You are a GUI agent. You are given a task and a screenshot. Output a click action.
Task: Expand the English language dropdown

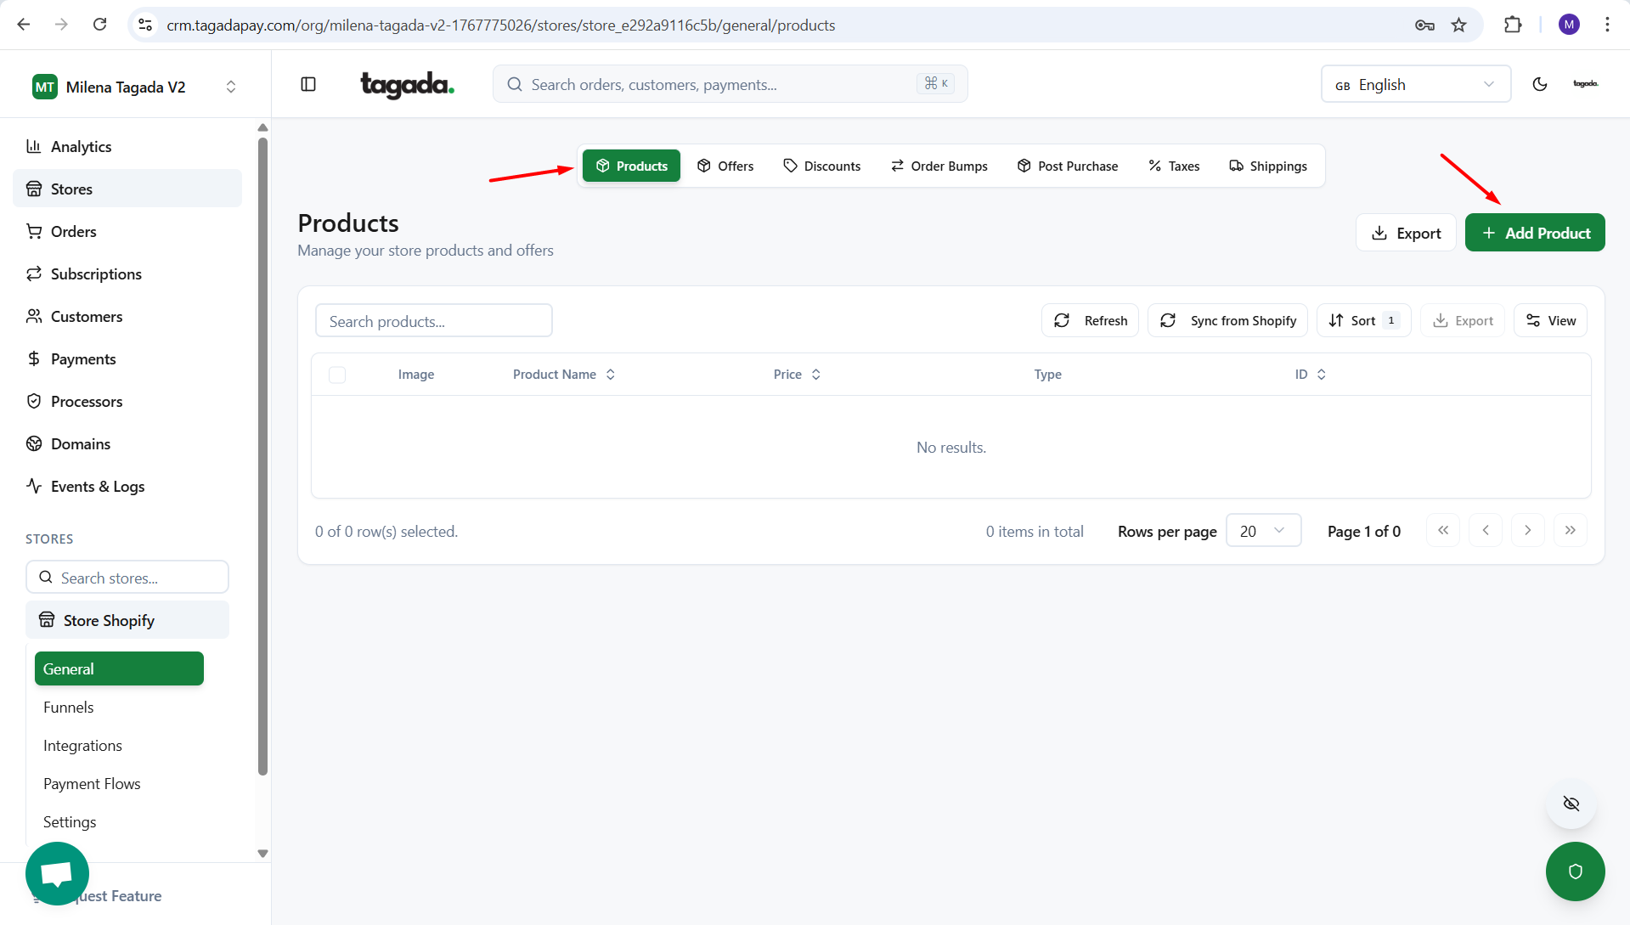(1415, 84)
